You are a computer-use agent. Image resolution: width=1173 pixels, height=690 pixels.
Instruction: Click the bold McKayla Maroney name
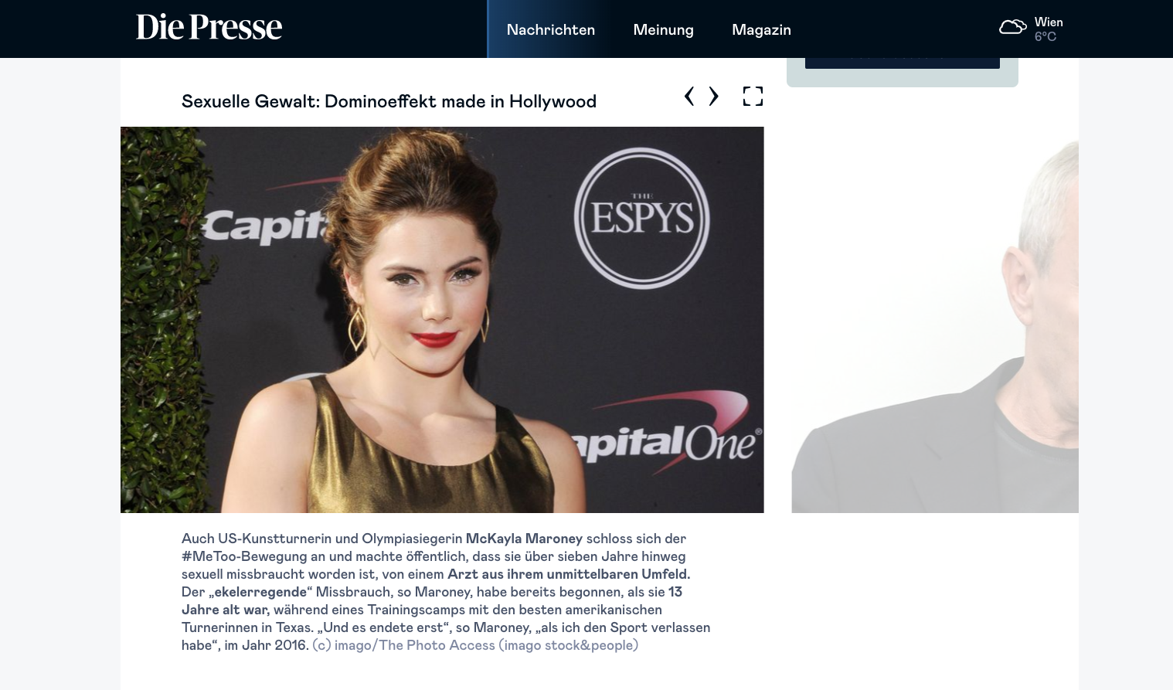click(x=524, y=539)
